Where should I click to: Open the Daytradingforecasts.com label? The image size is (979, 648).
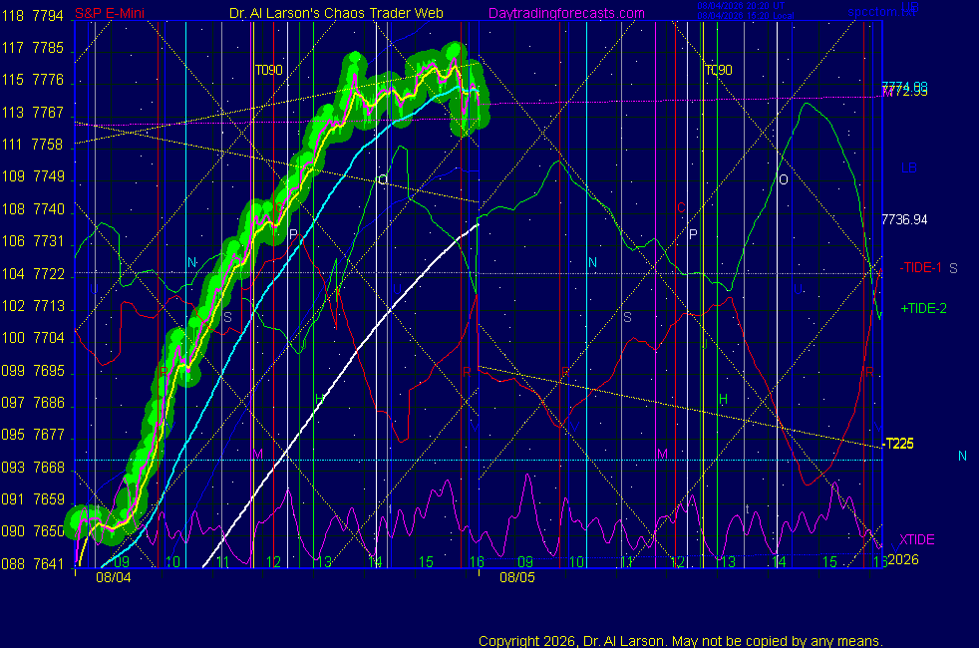[566, 13]
